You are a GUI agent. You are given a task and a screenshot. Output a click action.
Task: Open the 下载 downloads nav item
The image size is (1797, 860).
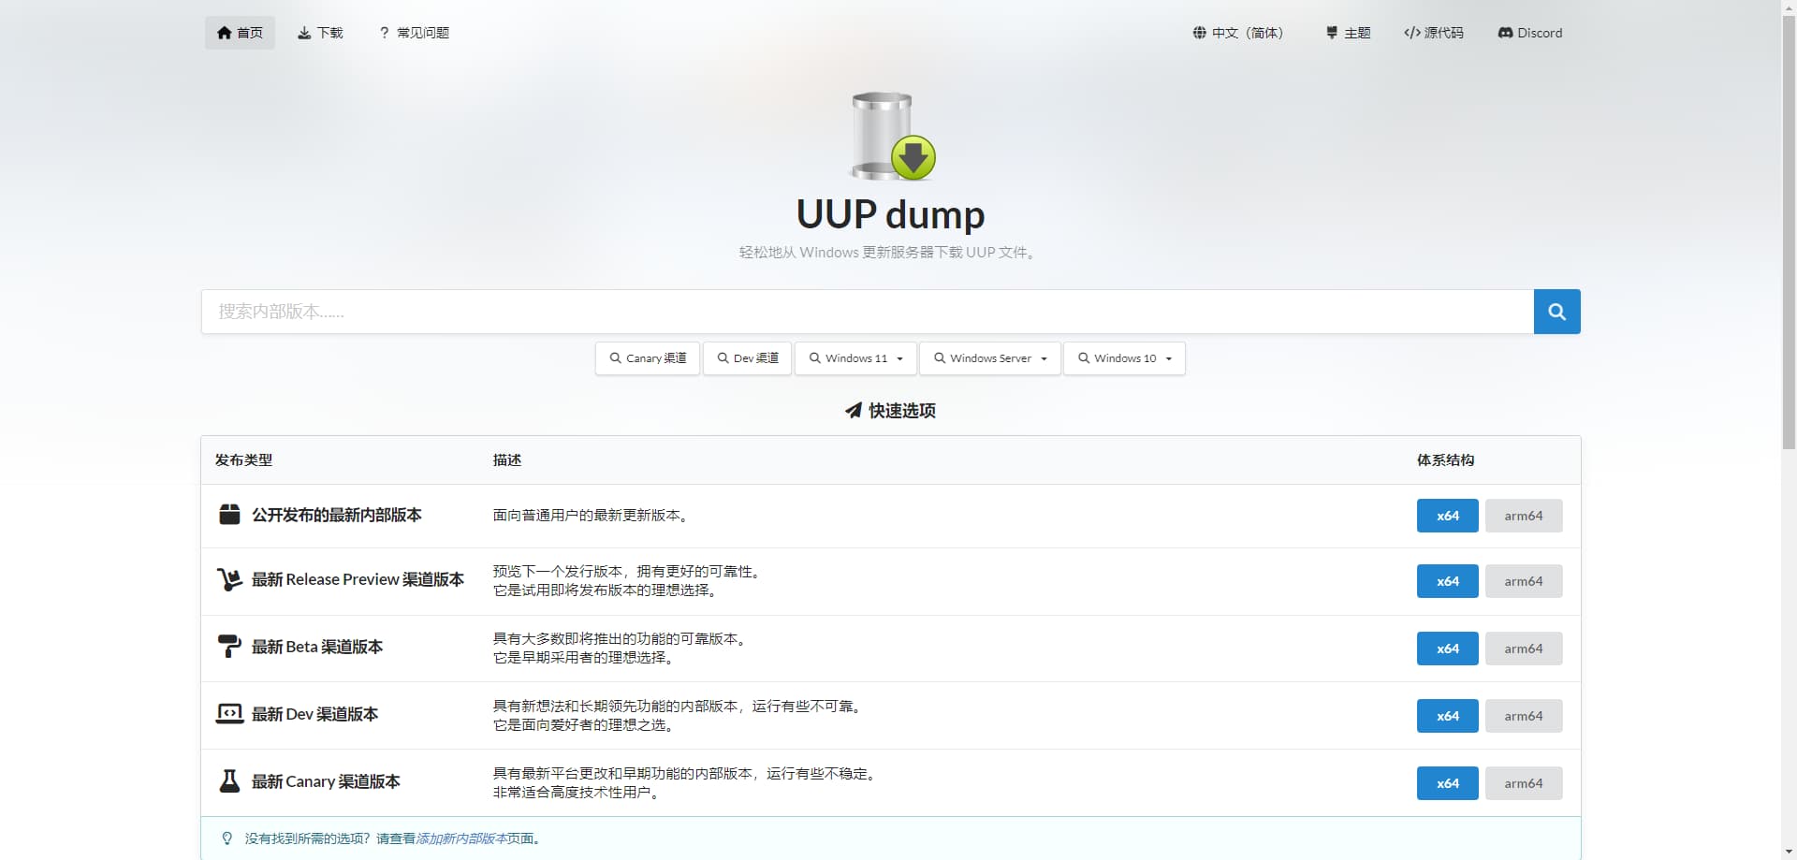tap(320, 33)
